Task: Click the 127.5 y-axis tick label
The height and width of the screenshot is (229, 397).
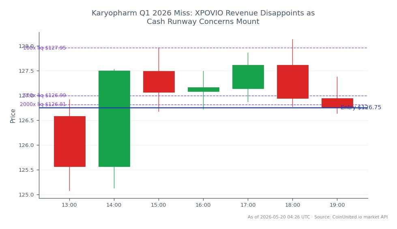Action: tap(26, 71)
